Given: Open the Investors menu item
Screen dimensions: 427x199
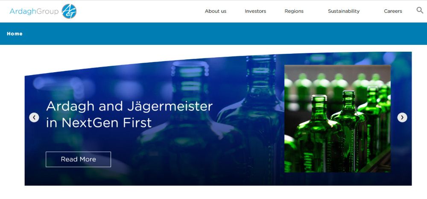Looking at the screenshot, I should coord(255,11).
